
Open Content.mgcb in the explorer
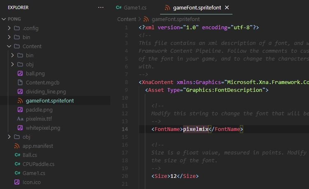42,82
